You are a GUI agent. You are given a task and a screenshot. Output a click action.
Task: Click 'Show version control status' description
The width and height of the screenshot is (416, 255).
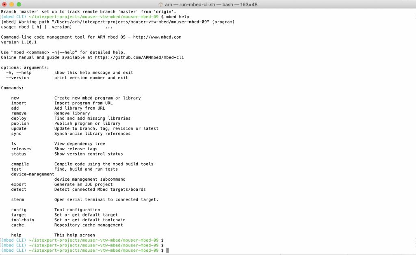89,154
